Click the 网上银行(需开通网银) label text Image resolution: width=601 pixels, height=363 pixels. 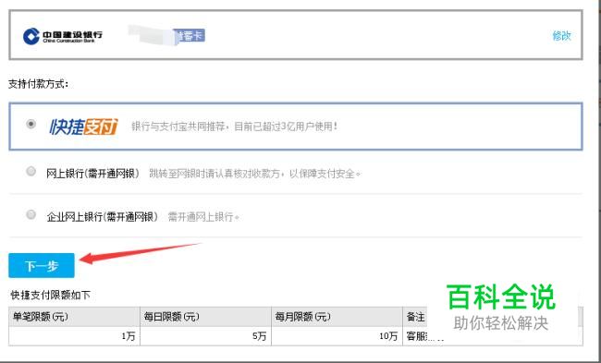coord(92,174)
